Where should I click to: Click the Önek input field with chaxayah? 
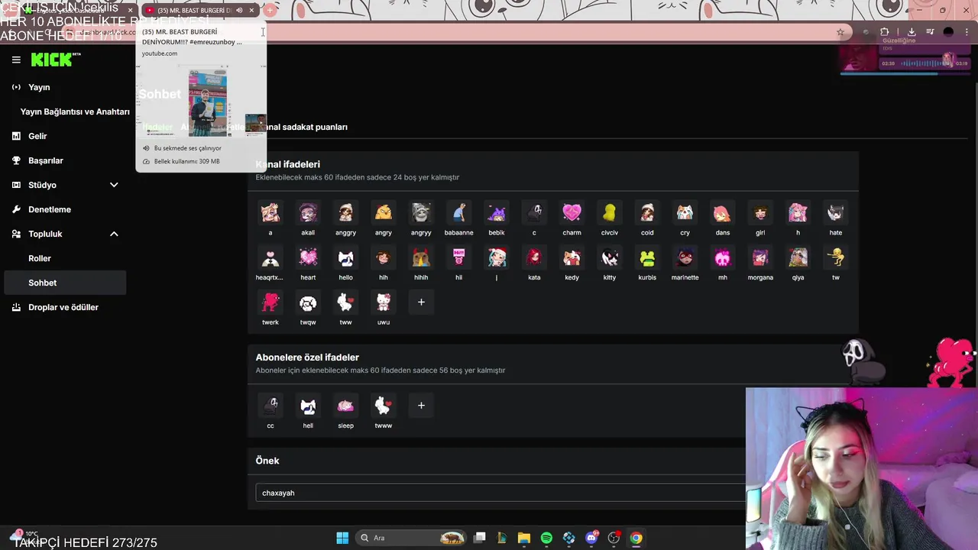click(500, 493)
